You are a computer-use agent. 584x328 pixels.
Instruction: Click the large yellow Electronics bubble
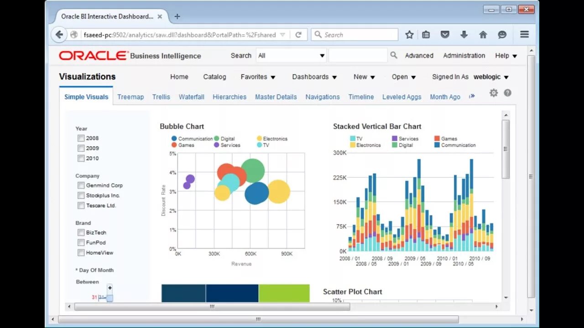pyautogui.click(x=278, y=191)
